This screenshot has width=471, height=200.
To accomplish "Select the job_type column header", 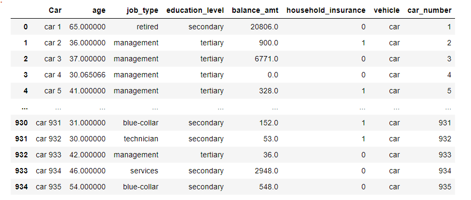I will 142,11.
